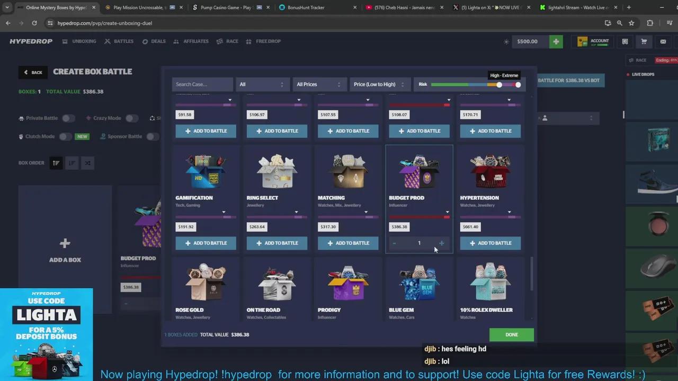Select ascending box order icon
Screen dimensions: 678x381
pyautogui.click(x=56, y=163)
